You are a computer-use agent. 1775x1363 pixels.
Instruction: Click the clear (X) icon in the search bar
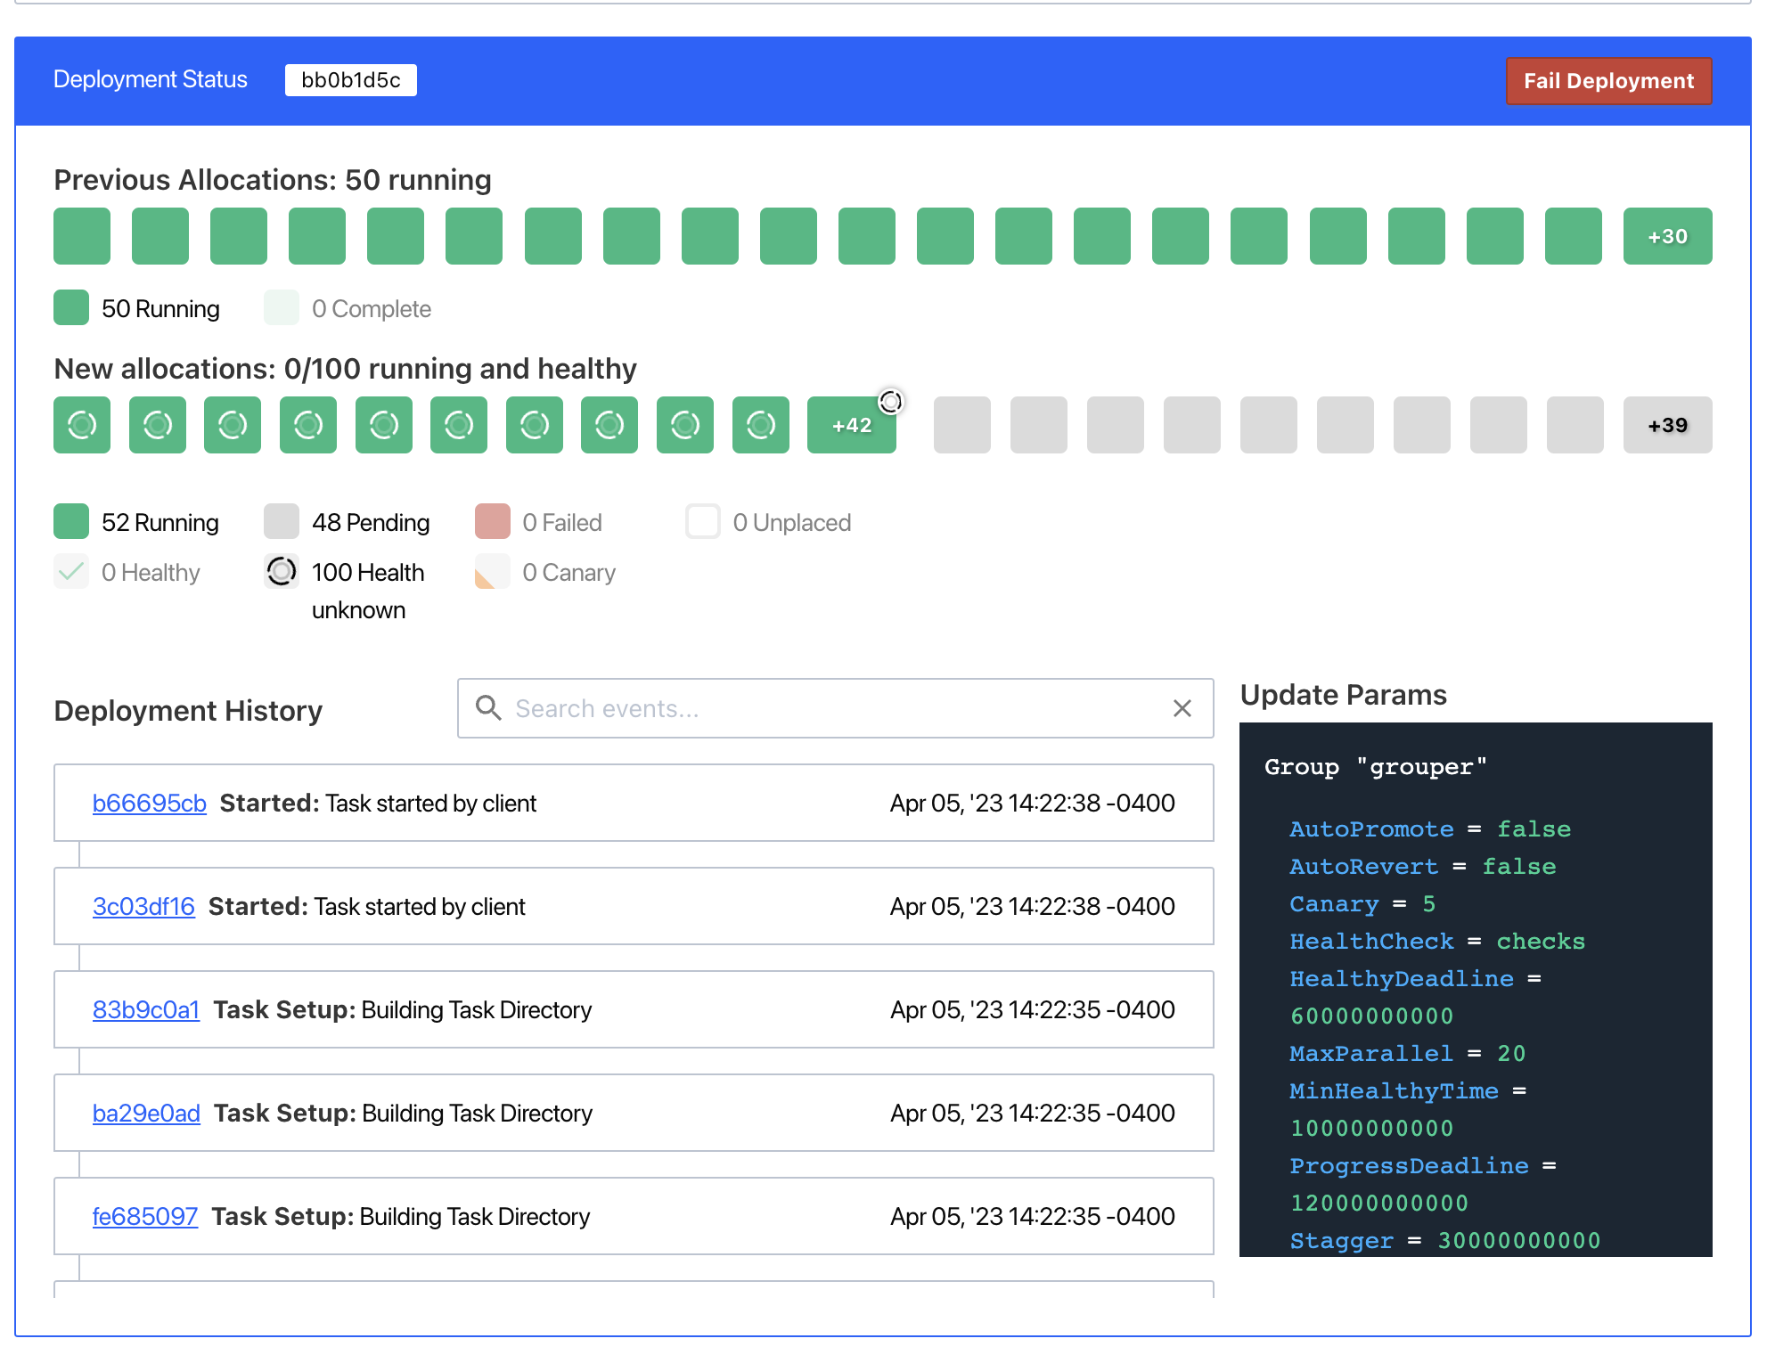point(1182,708)
